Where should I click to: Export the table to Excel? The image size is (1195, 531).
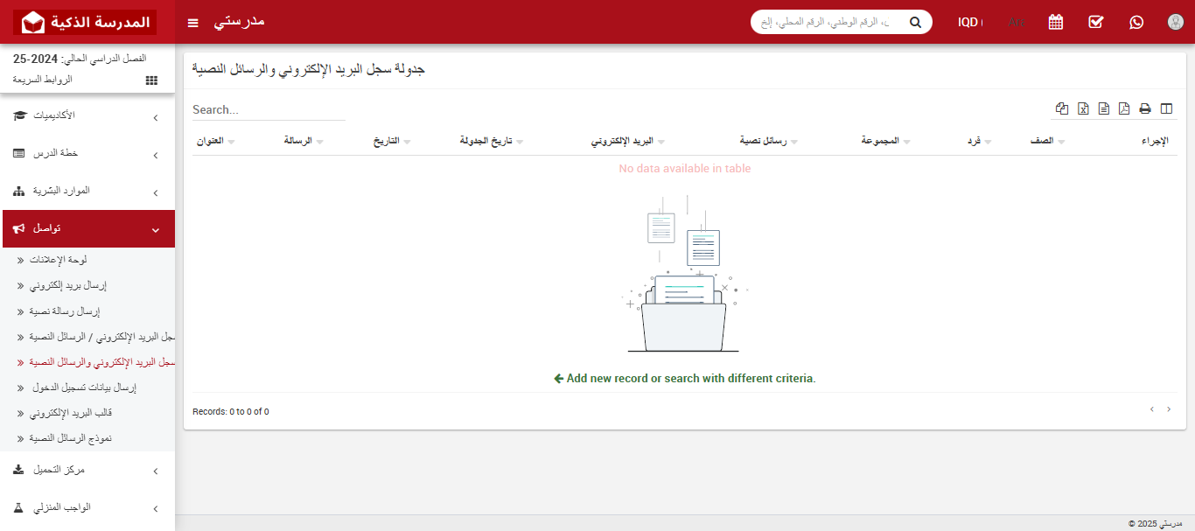click(1083, 108)
